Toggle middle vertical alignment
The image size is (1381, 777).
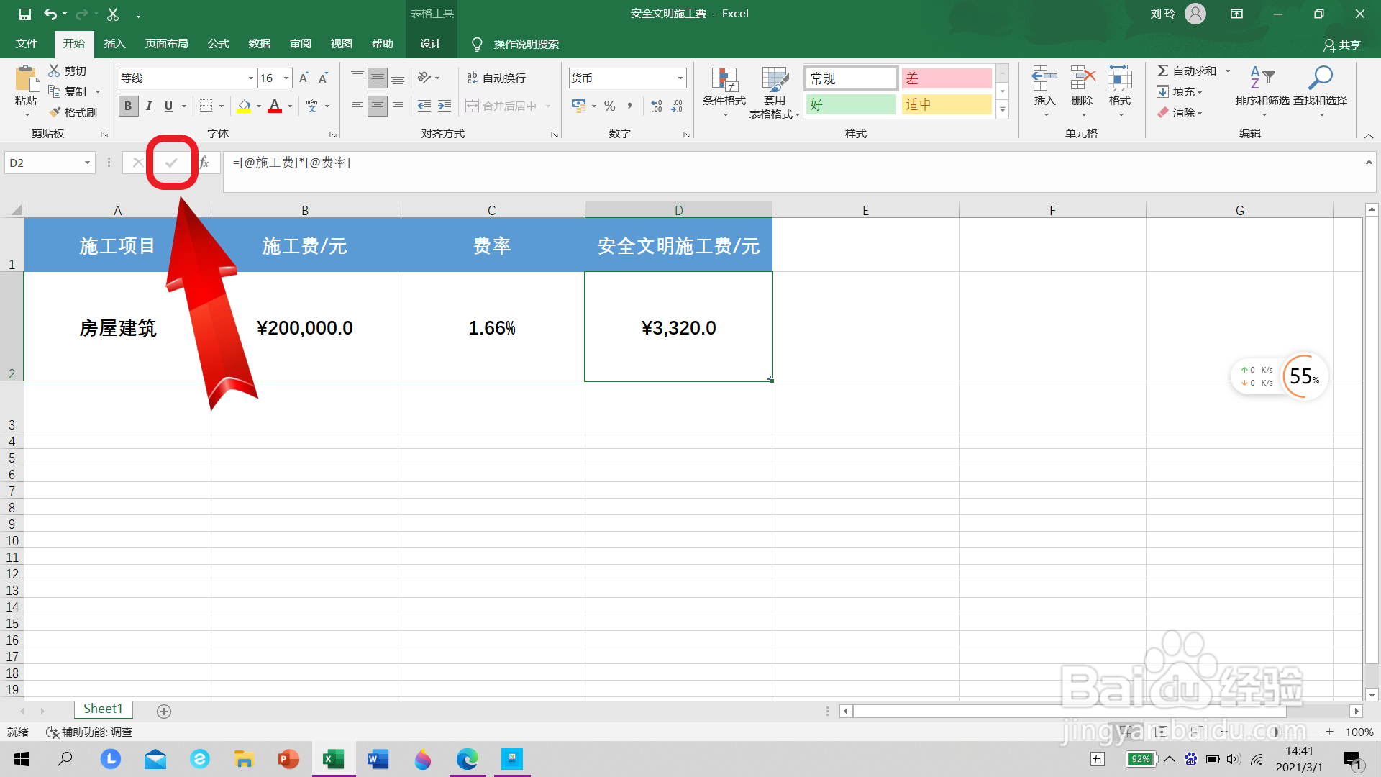point(378,78)
